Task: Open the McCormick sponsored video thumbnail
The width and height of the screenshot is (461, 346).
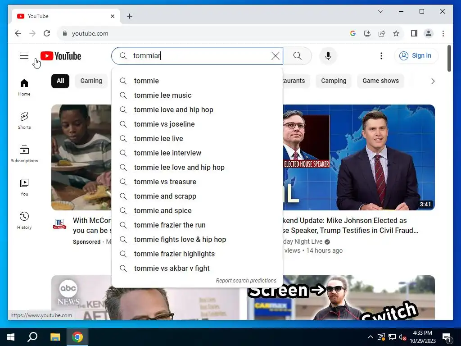Action: tap(81, 157)
